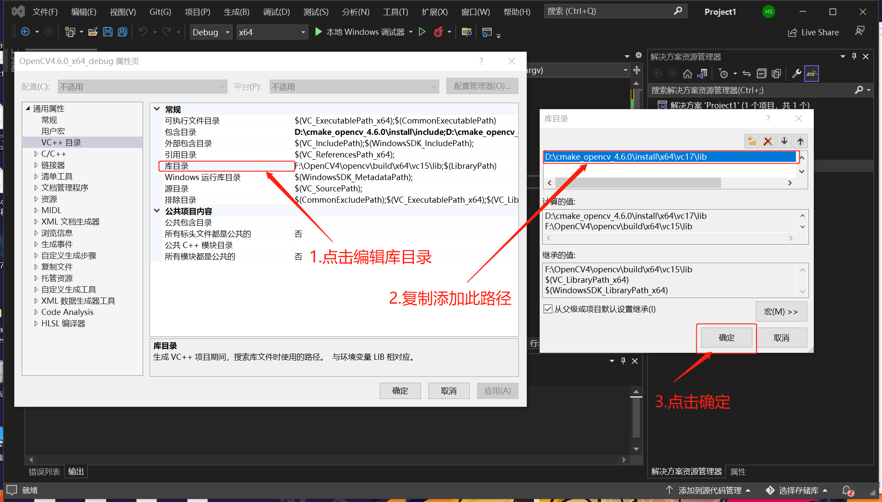Save all files from toolbar
Viewport: 882px width, 502px height.
pos(123,32)
